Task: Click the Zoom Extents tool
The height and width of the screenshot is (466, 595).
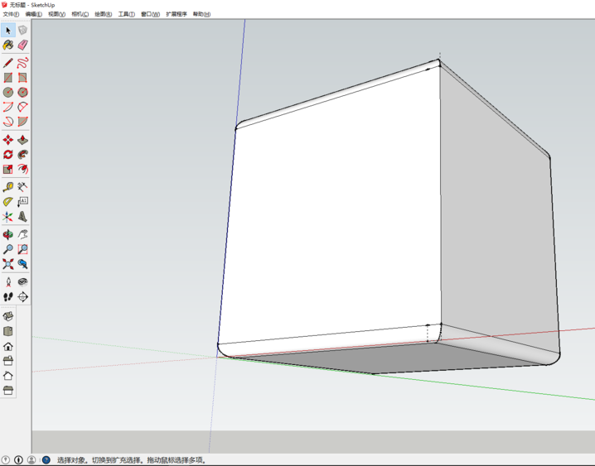Action: click(8, 264)
